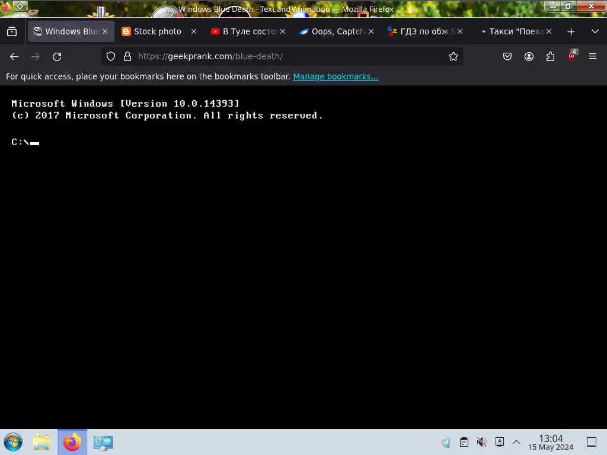607x455 pixels.
Task: Open the updates tray icon
Action: [x=446, y=442]
